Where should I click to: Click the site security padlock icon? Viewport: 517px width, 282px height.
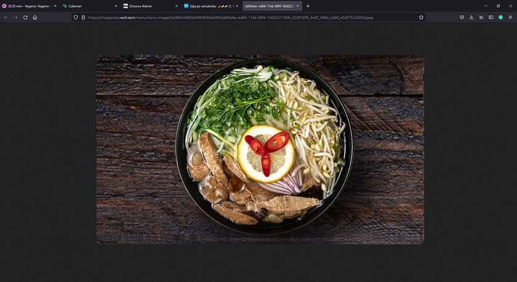[83, 17]
